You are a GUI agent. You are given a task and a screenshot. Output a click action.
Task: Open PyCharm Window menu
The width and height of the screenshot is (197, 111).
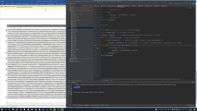tap(98, 2)
